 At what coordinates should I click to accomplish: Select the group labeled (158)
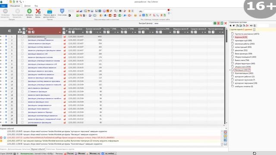[x=246, y=83]
